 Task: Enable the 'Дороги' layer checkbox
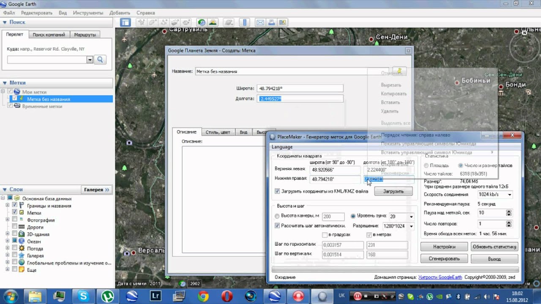pyautogui.click(x=15, y=227)
